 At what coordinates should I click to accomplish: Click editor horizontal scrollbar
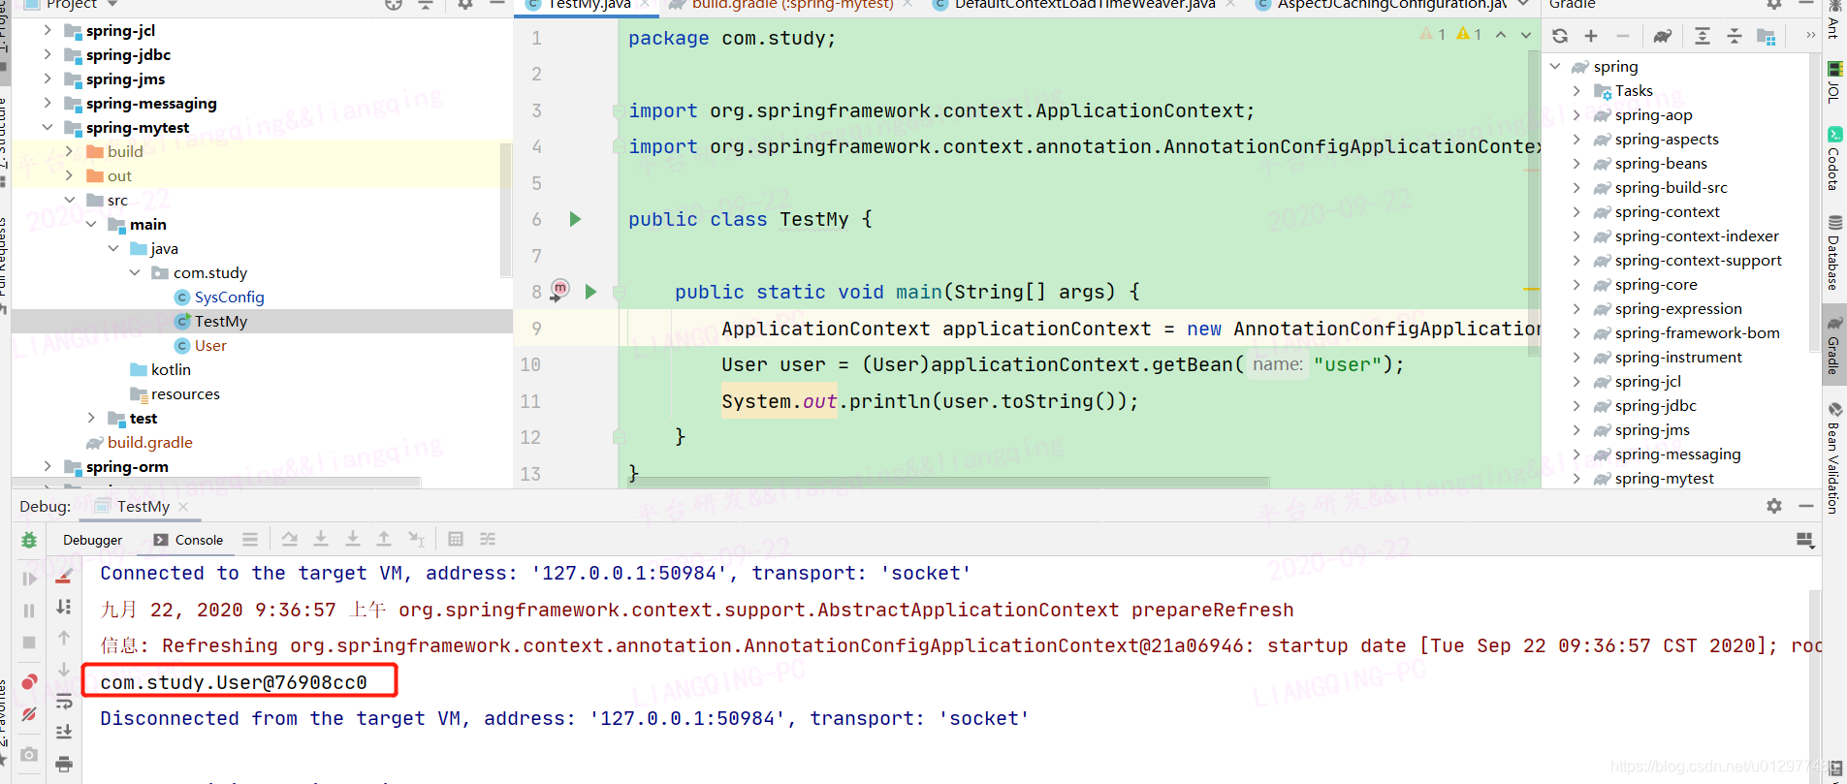click(x=949, y=482)
